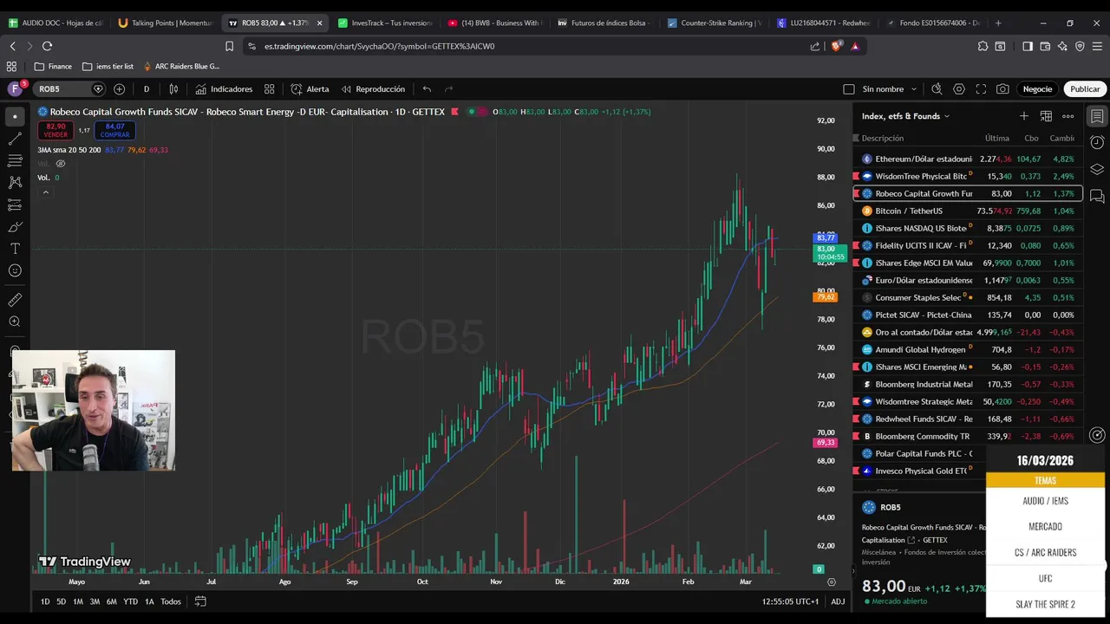Screen dimensions: 1110x624
Task: Create an Alerta from toolbar
Action: (310, 89)
